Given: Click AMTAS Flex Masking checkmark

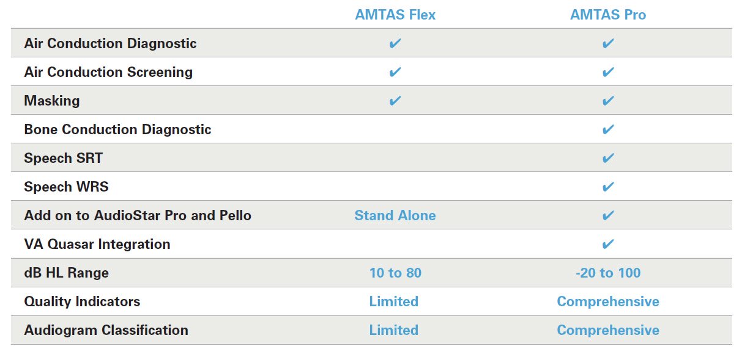Looking at the screenshot, I should pos(395,101).
